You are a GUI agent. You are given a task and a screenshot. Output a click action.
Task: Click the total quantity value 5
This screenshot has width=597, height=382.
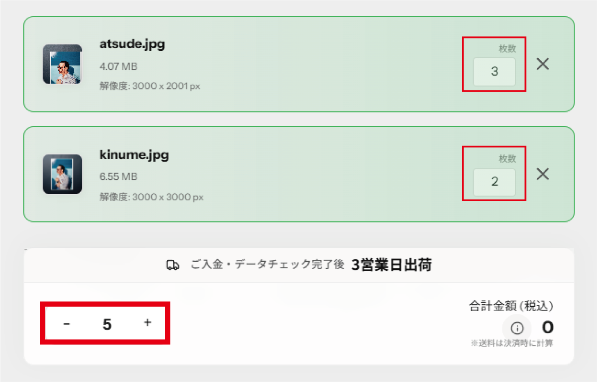(x=107, y=324)
